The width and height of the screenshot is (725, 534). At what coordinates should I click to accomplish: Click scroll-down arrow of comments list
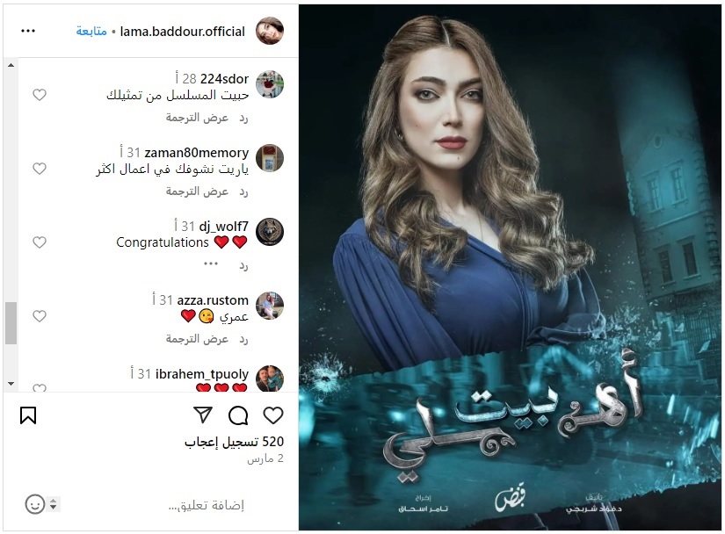pos(11,384)
